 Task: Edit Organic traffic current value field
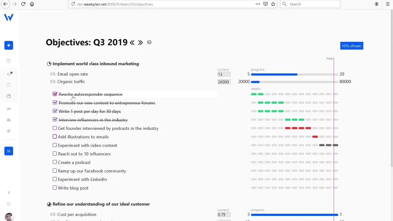click(x=224, y=82)
